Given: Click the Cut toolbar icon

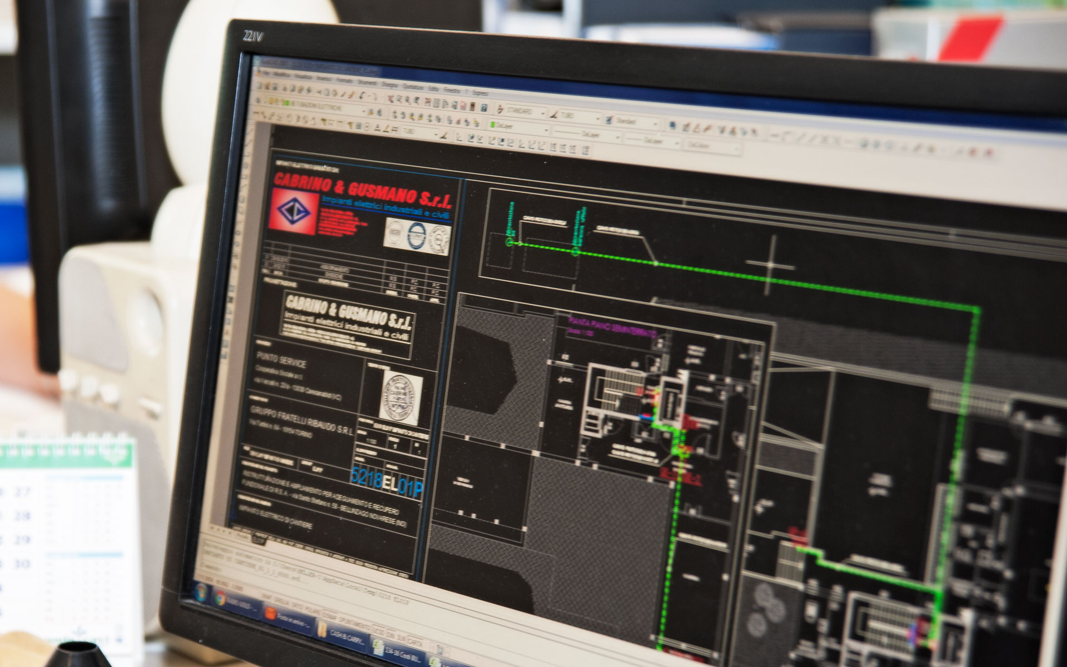Looking at the screenshot, I should (319, 91).
